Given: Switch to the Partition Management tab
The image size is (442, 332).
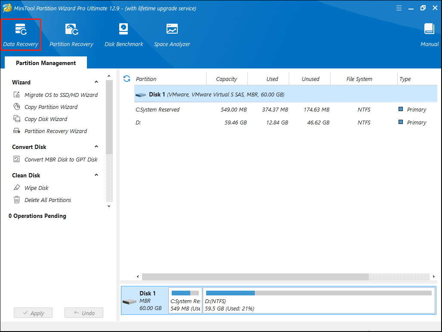Looking at the screenshot, I should (x=46, y=63).
